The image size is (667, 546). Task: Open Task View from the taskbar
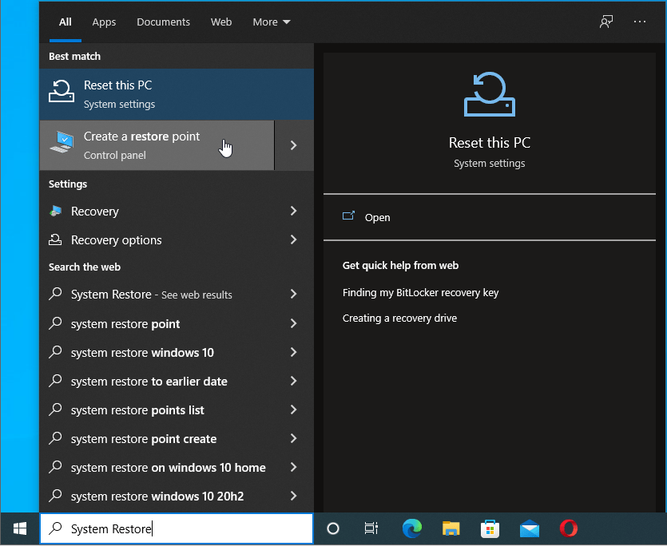pos(371,528)
